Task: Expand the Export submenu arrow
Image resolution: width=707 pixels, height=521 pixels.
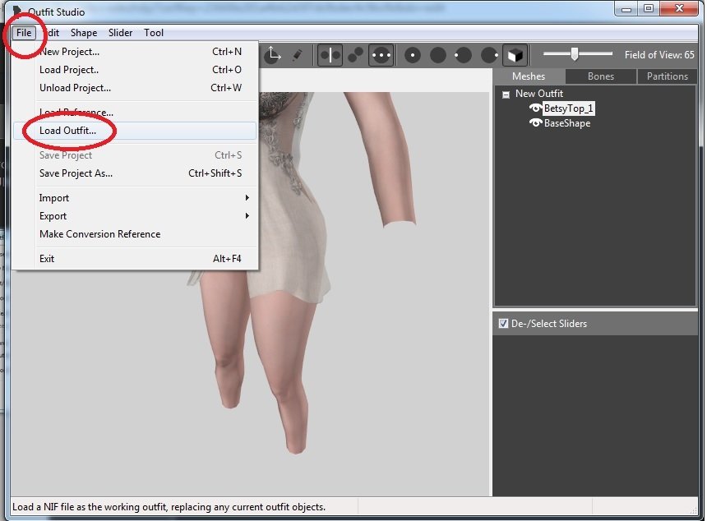Action: pyautogui.click(x=247, y=216)
